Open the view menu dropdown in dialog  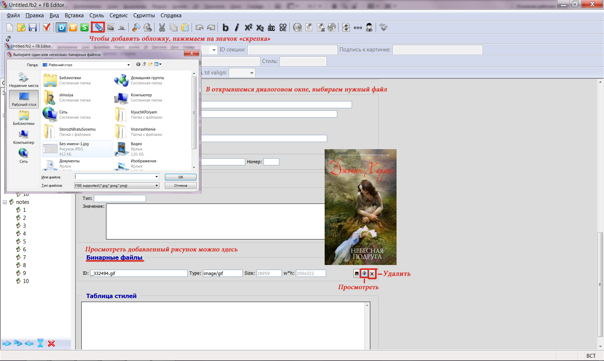[158, 64]
